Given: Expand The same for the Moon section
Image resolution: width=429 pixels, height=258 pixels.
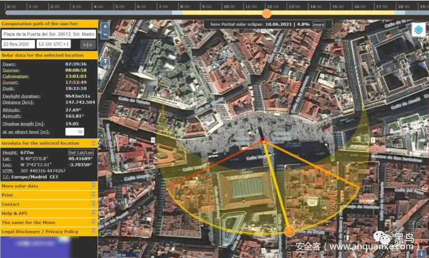Looking at the screenshot, I should (49, 222).
